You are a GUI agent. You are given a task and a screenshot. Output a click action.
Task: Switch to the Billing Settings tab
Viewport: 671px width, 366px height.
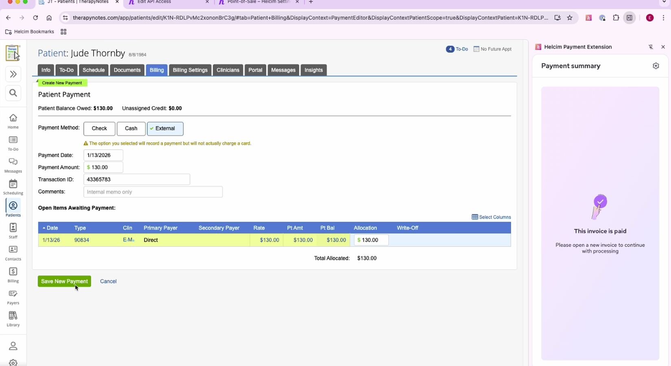[x=190, y=70]
